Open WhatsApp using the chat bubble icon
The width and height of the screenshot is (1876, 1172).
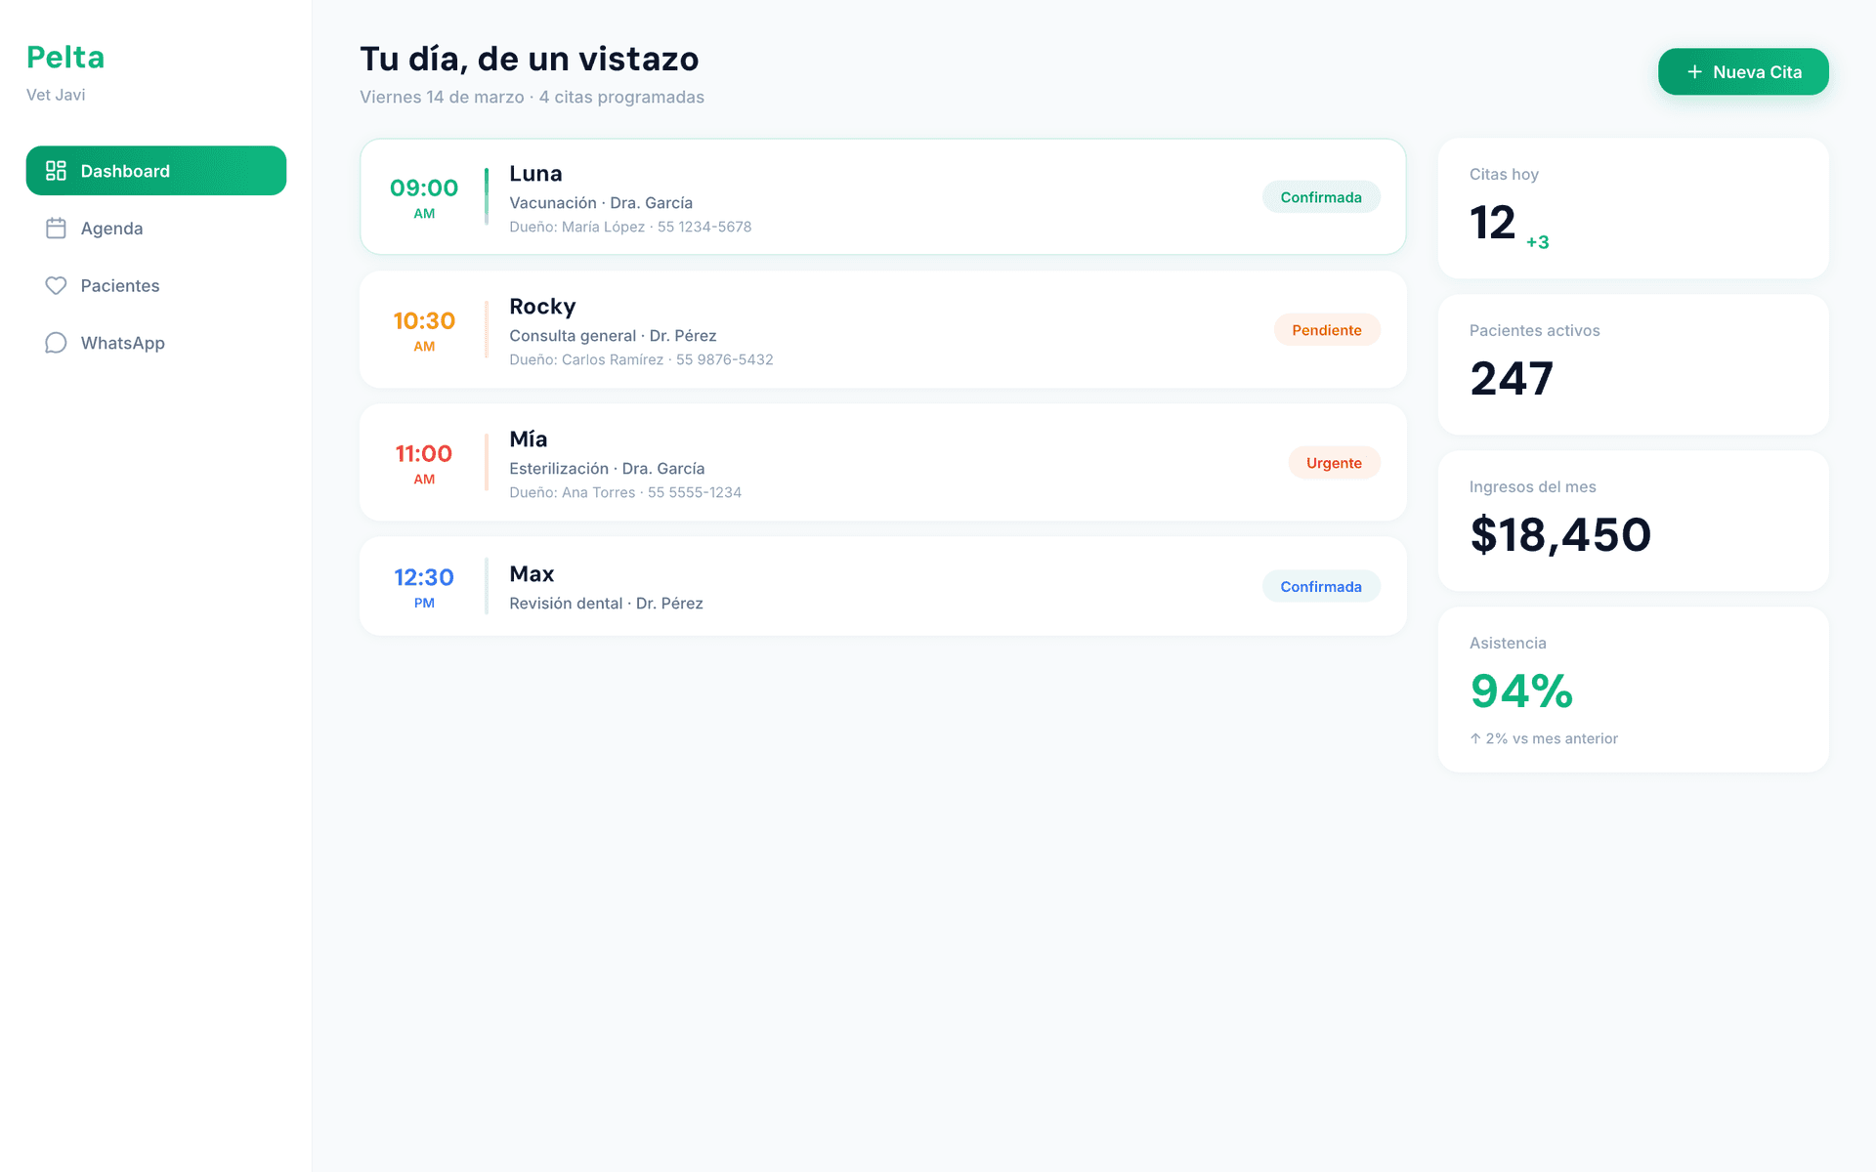pyautogui.click(x=56, y=342)
